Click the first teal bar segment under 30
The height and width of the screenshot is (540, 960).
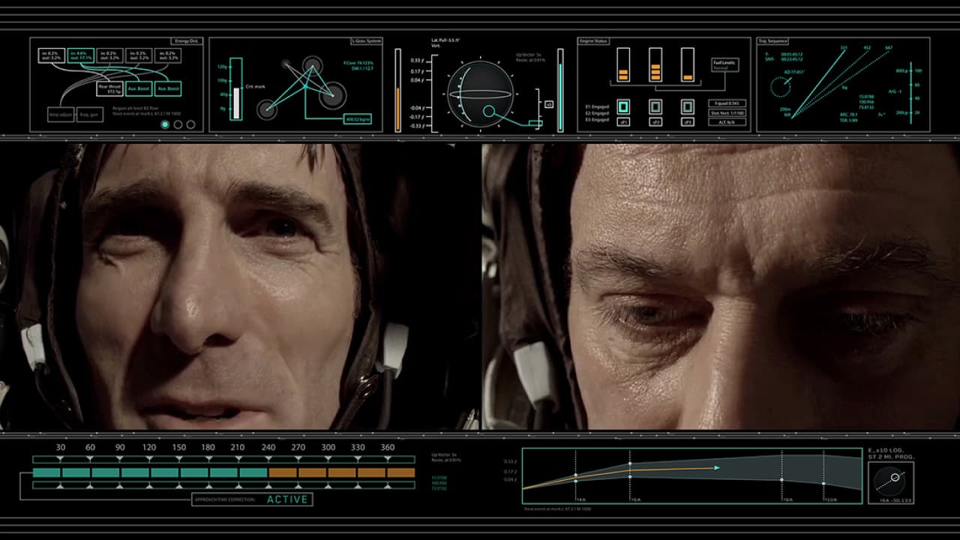coord(46,472)
